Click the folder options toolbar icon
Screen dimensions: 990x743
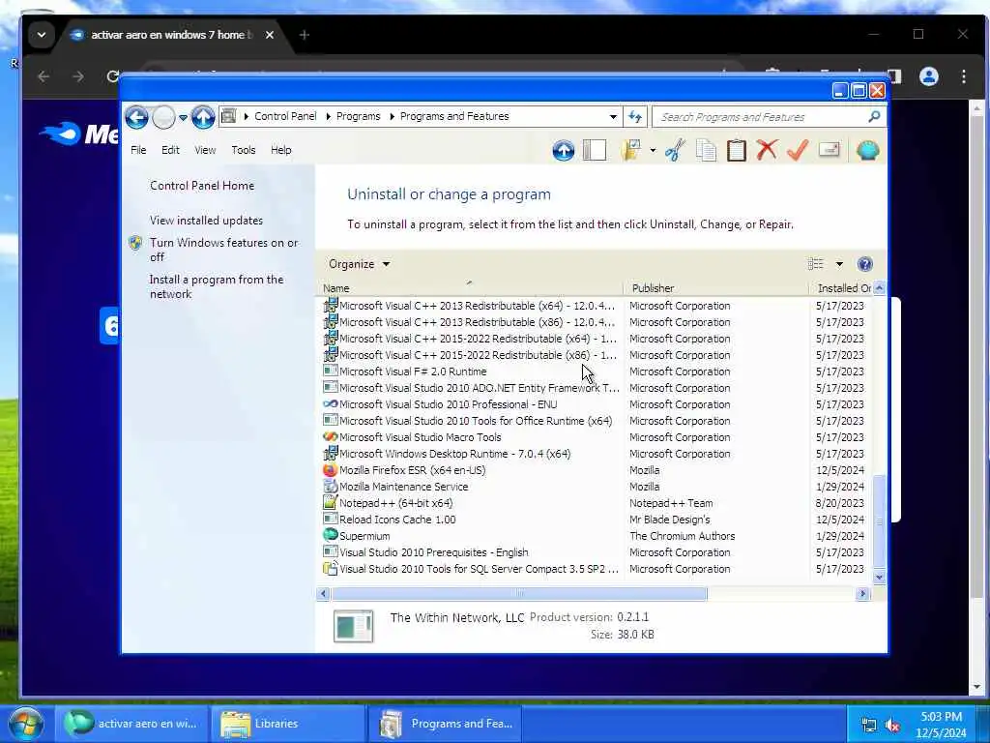(x=630, y=150)
